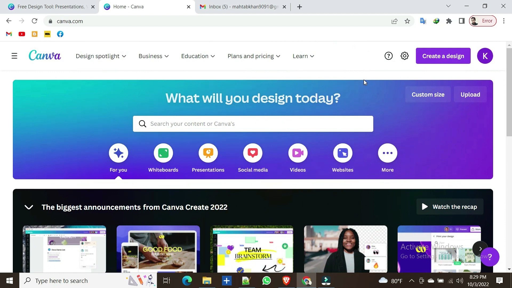Click Watch the recap play button

pyautogui.click(x=450, y=207)
